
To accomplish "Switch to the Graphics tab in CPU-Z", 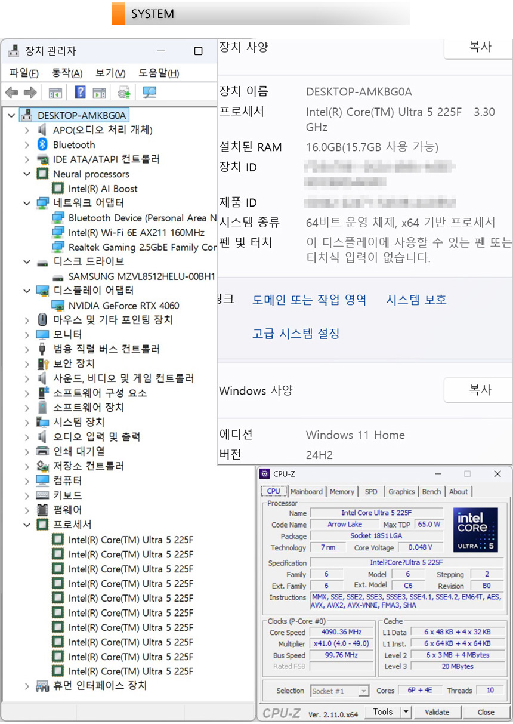I will pyautogui.click(x=401, y=492).
